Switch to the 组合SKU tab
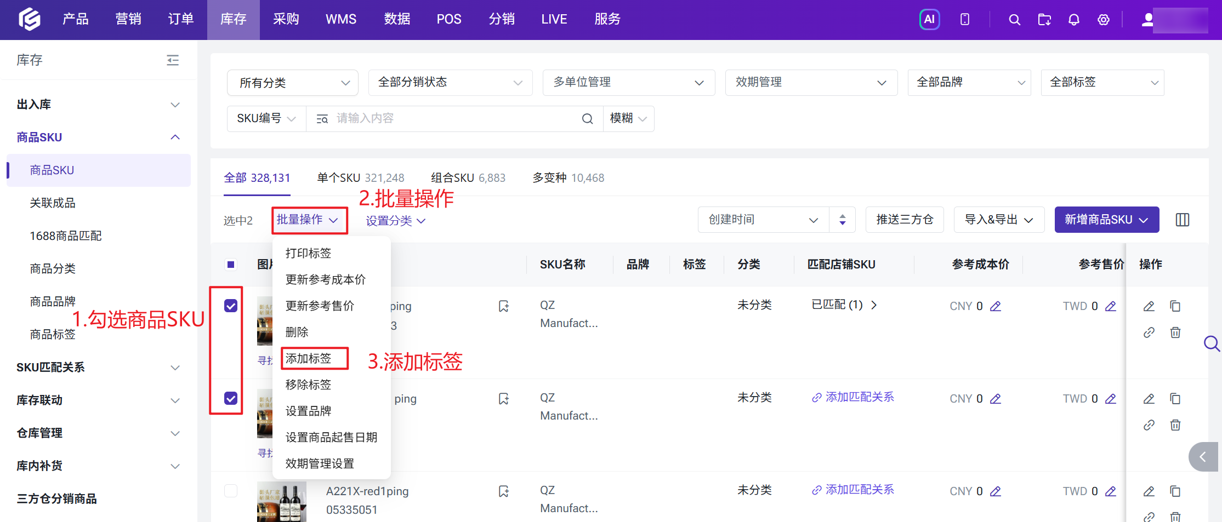 click(x=468, y=178)
